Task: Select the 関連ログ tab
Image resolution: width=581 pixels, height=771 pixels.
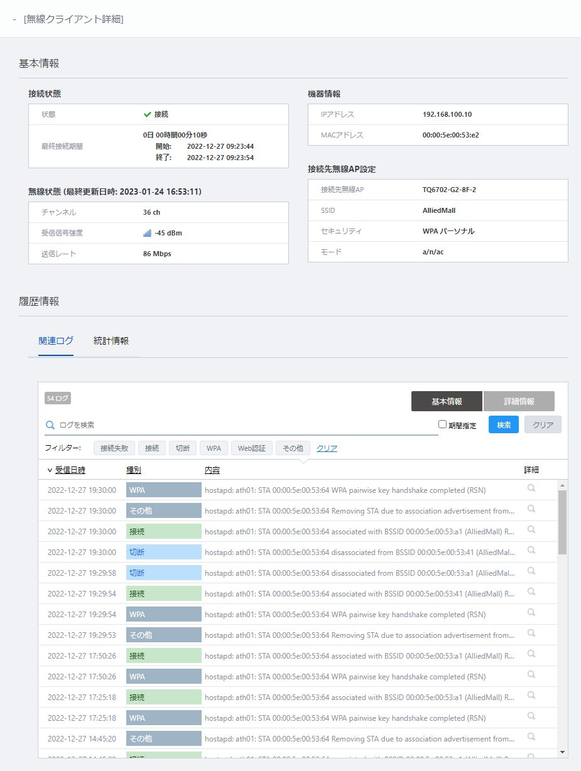Action: tap(56, 341)
